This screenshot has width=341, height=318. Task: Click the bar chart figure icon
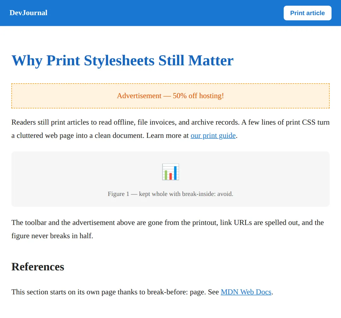[170, 172]
